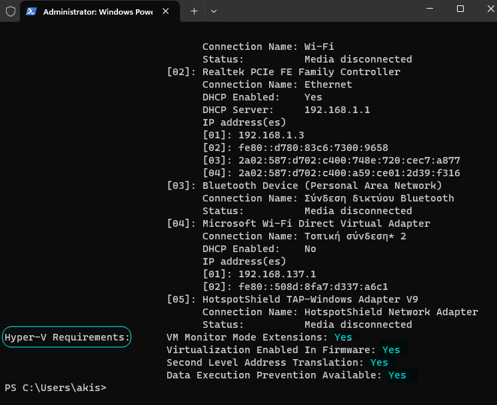Click 'HotspotShield Network Adapter' connection name
The width and height of the screenshot is (497, 405).
[x=391, y=312]
